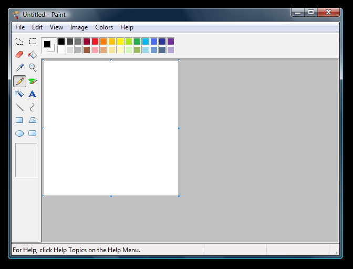
Task: Choose the light sky blue swatch
Action: [x=146, y=50]
